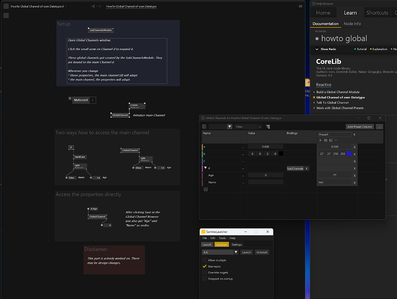Remove Preset1 column with its X
Image resolution: width=397 pixels, height=299 pixels.
tap(354, 134)
